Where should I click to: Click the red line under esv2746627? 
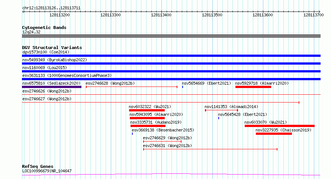pyautogui.click(x=161, y=102)
